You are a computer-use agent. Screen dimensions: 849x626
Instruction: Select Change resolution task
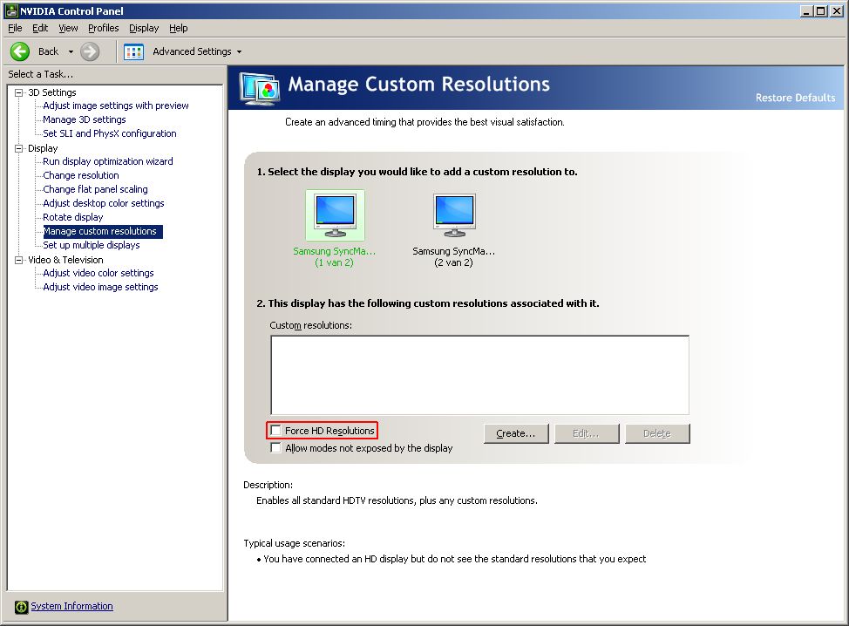coord(81,175)
